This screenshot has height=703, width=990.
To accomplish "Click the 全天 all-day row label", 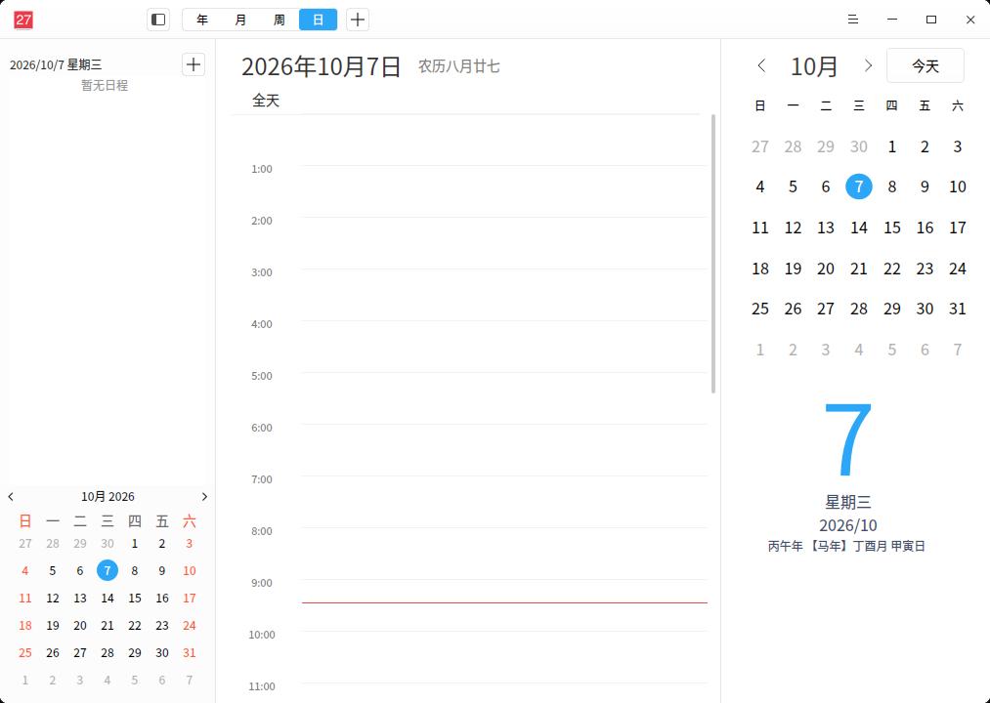I will point(266,101).
